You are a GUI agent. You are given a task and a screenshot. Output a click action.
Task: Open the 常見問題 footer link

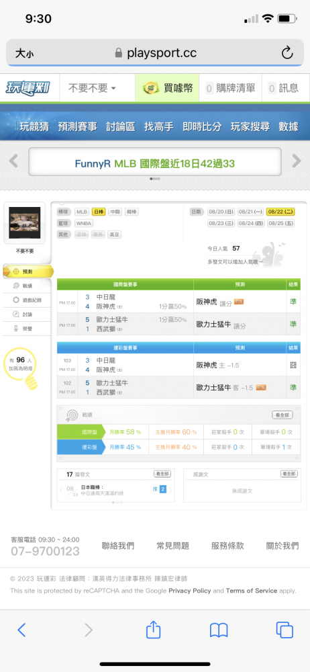point(172,546)
